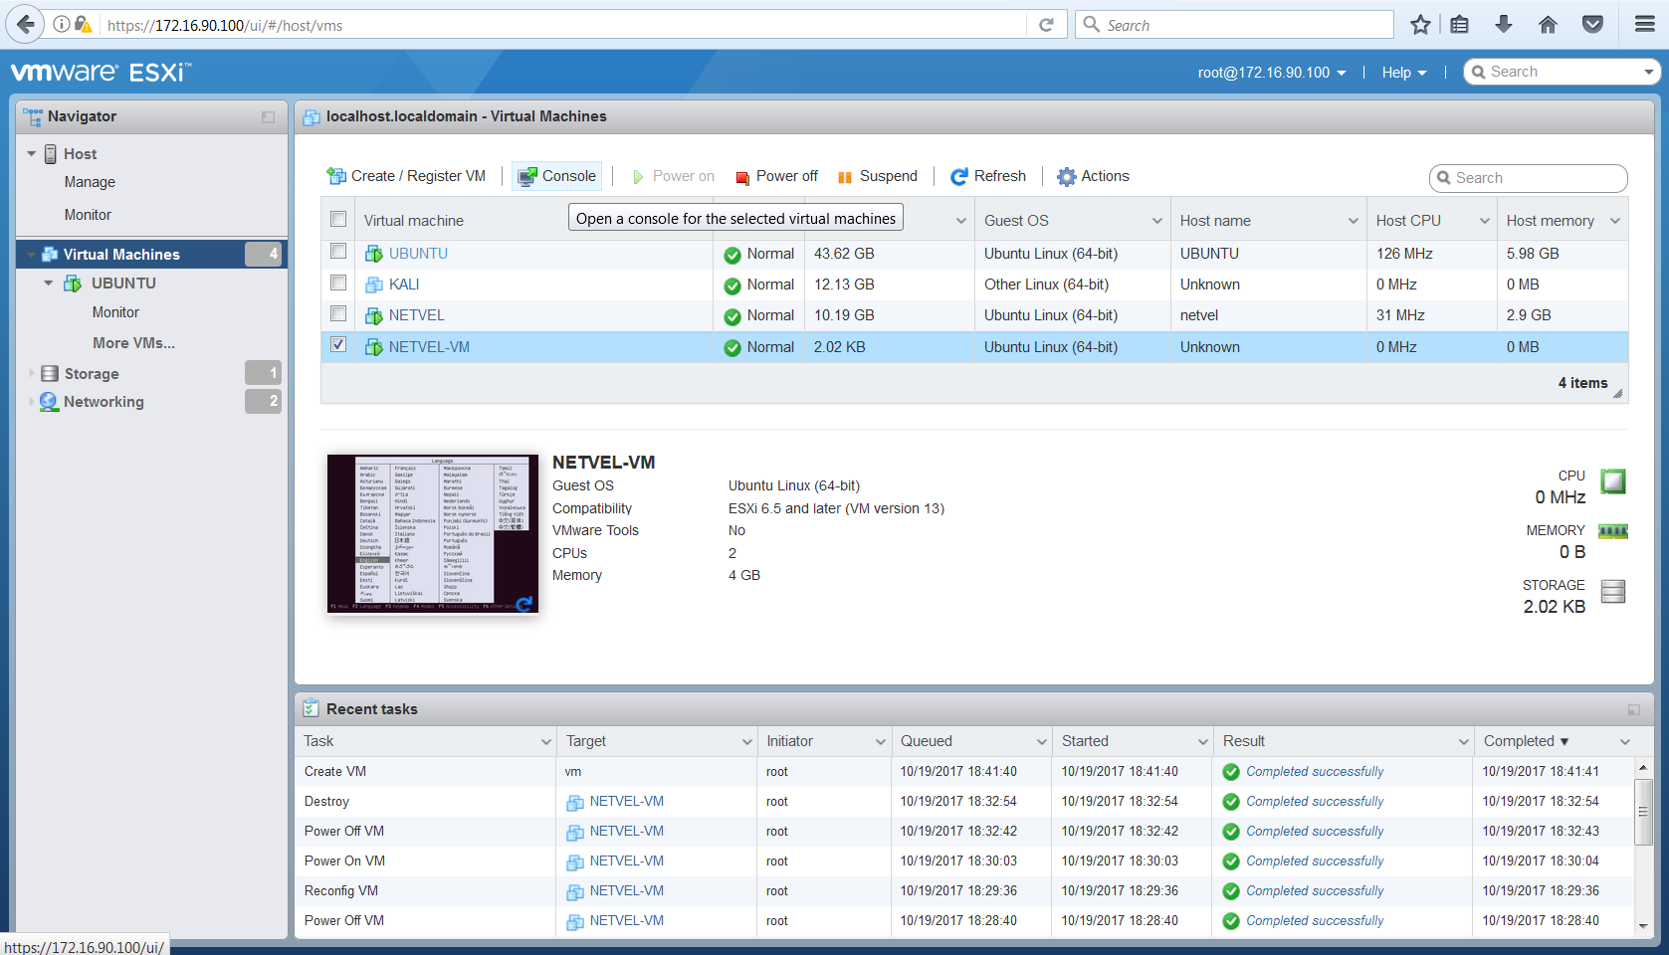The height and width of the screenshot is (955, 1669).
Task: Open Host name column dropdown arrow
Action: point(1354,221)
